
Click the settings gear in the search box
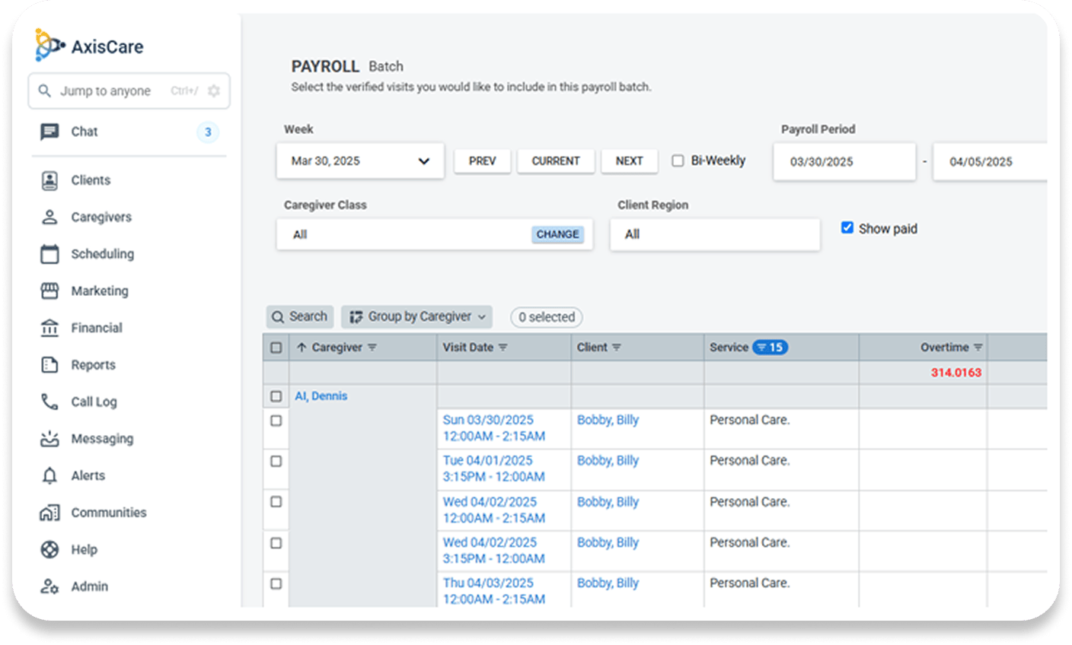(x=214, y=91)
